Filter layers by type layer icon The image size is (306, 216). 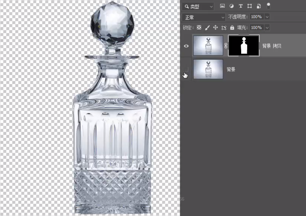point(240,6)
